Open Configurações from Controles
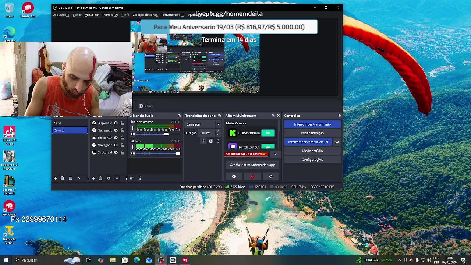This screenshot has width=471, height=265. [312, 160]
